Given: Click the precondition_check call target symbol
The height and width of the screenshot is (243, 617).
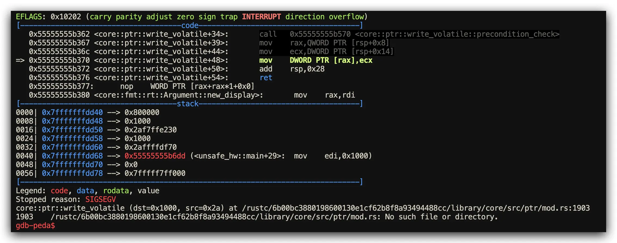Looking at the screenshot, I should 457,34.
